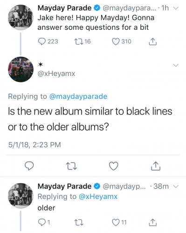Open the @xHeyamx profile picture
The image size is (186, 233).
coord(21,69)
